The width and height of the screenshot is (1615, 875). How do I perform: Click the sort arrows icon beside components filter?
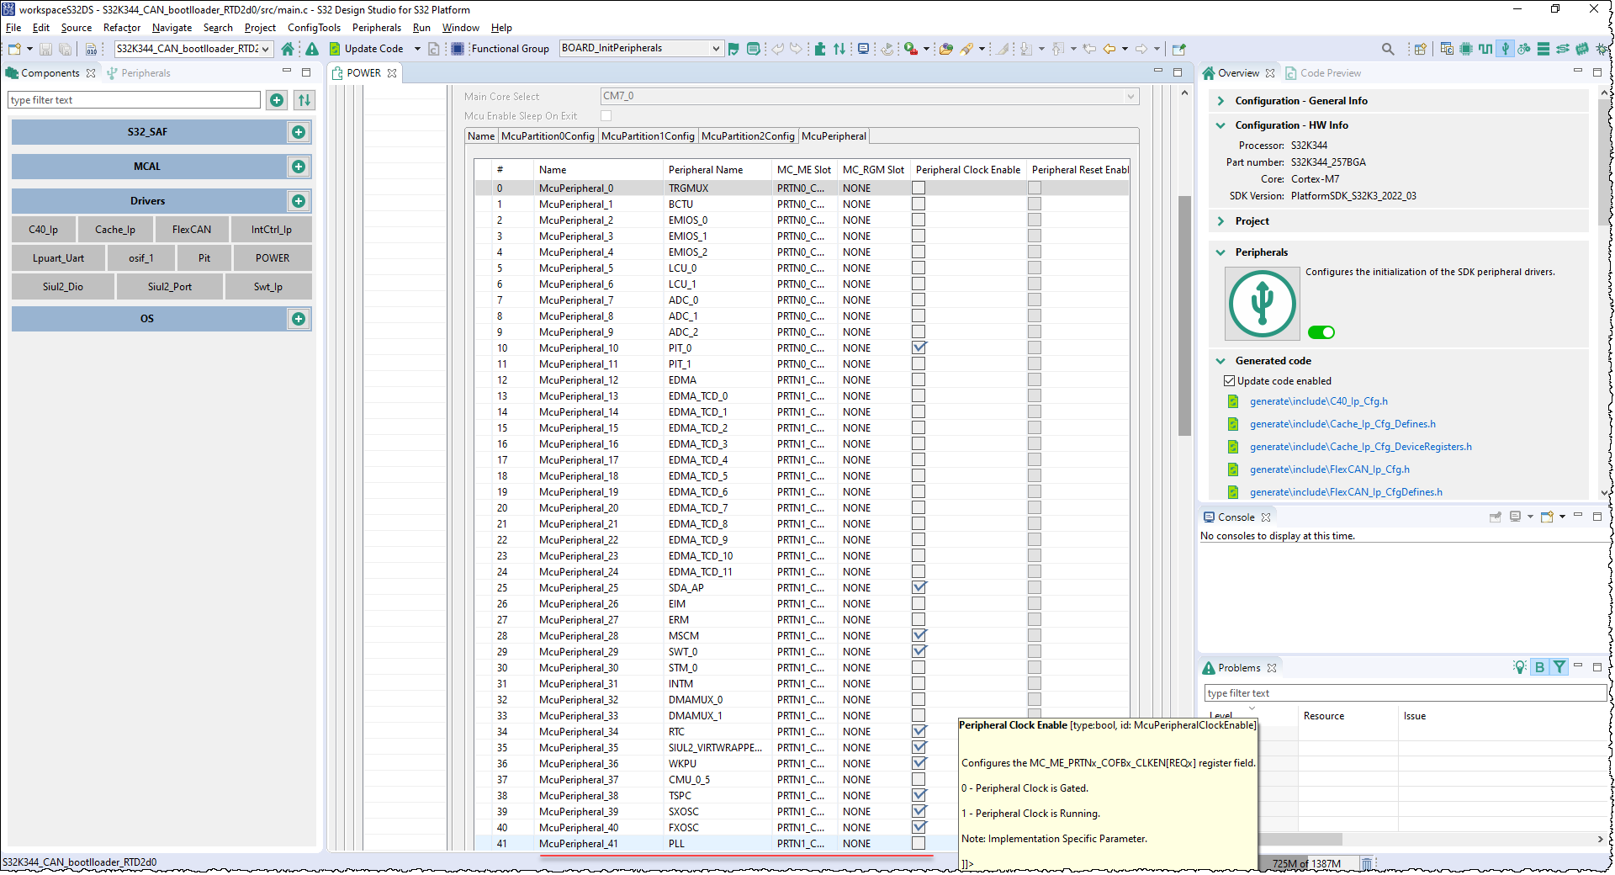point(304,100)
